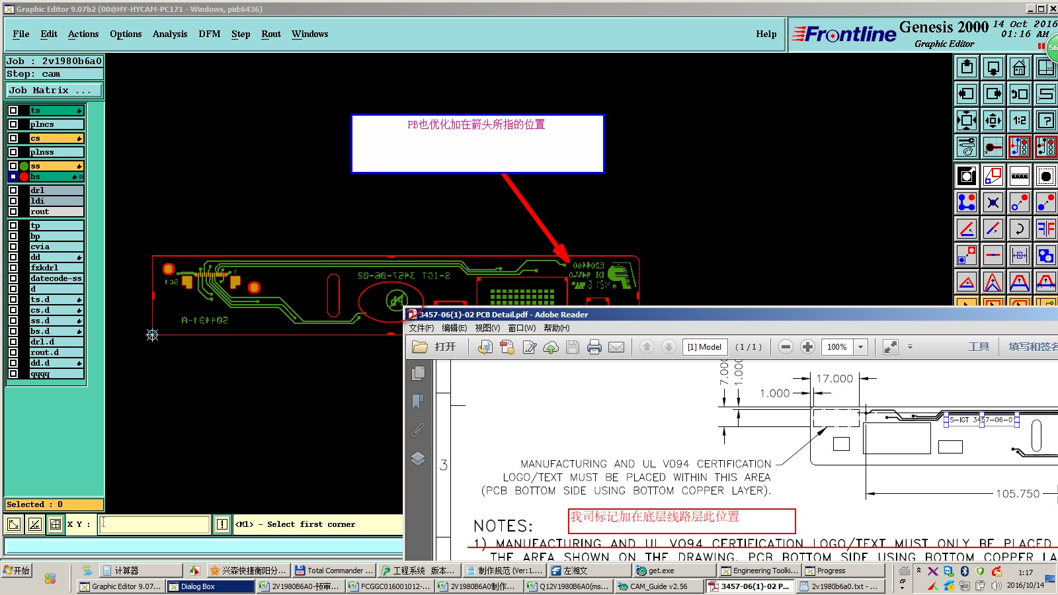The width and height of the screenshot is (1058, 595).
Task: Open the layers panel icon in Adobe Reader
Action: point(418,458)
